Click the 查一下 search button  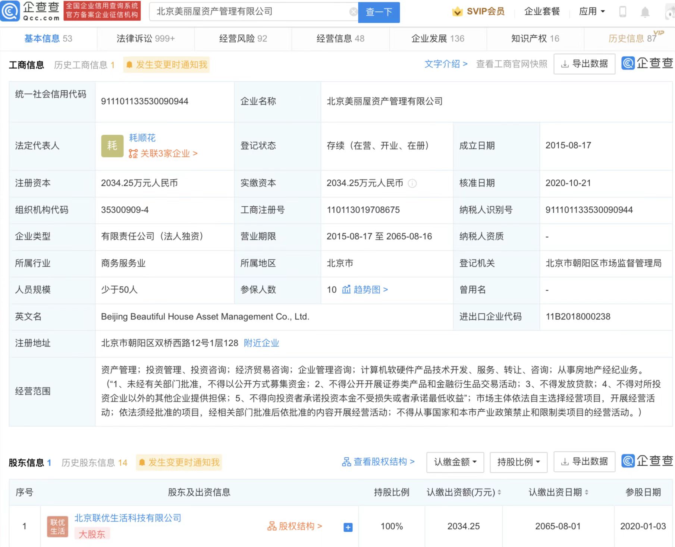pos(379,12)
